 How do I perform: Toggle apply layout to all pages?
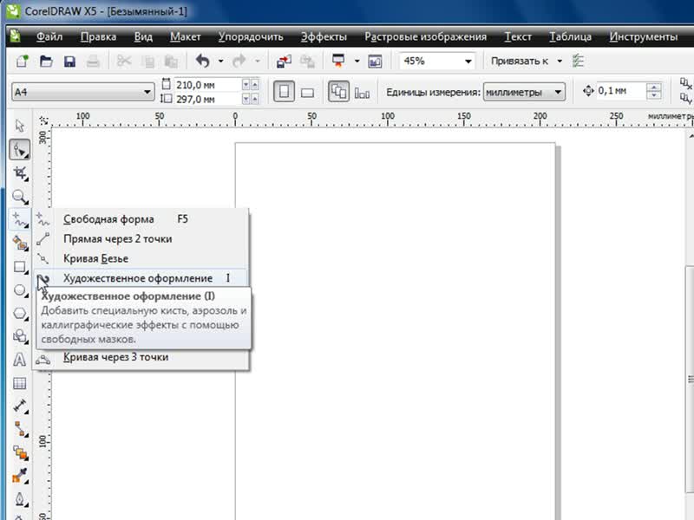338,92
